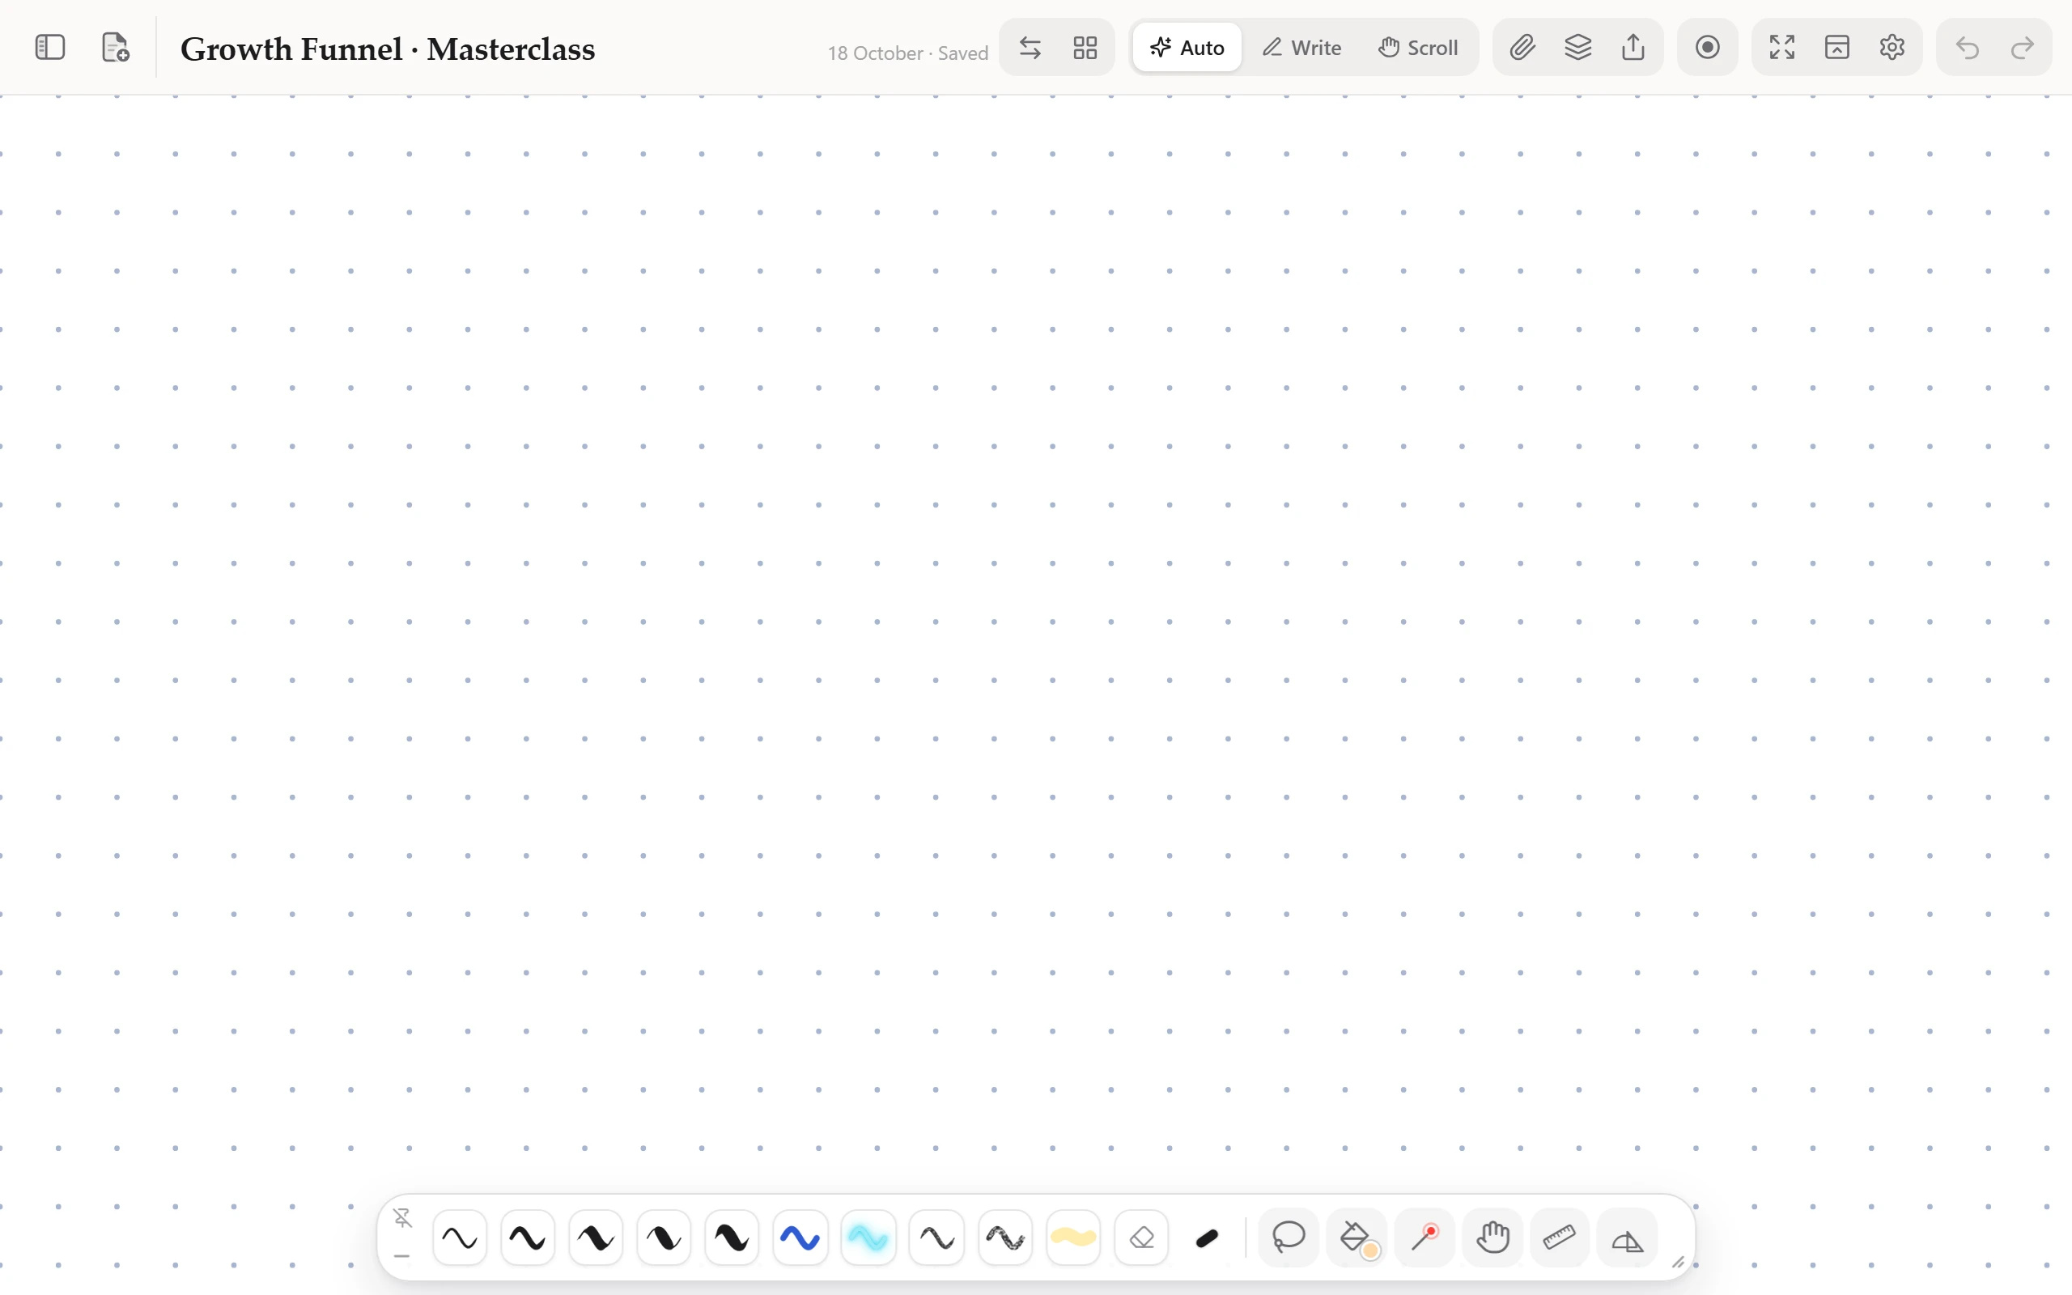
Task: Select the thinnest black pen
Action: point(460,1238)
